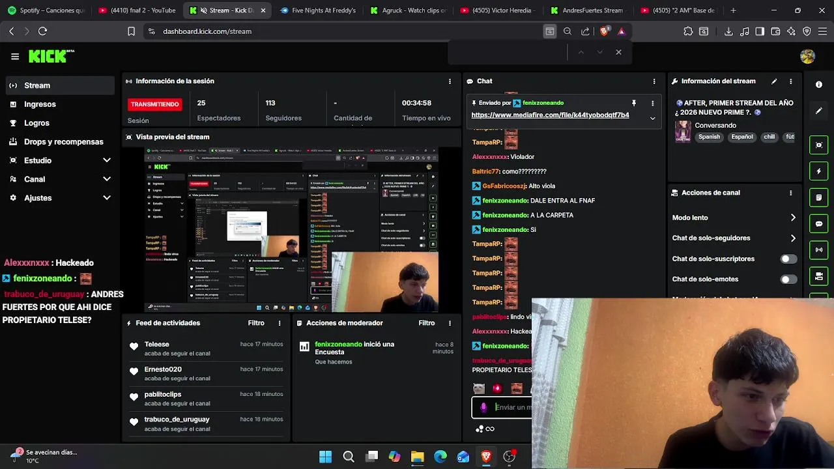This screenshot has width=834, height=469.
Task: Insert the red glowing emote
Action: [x=497, y=388]
